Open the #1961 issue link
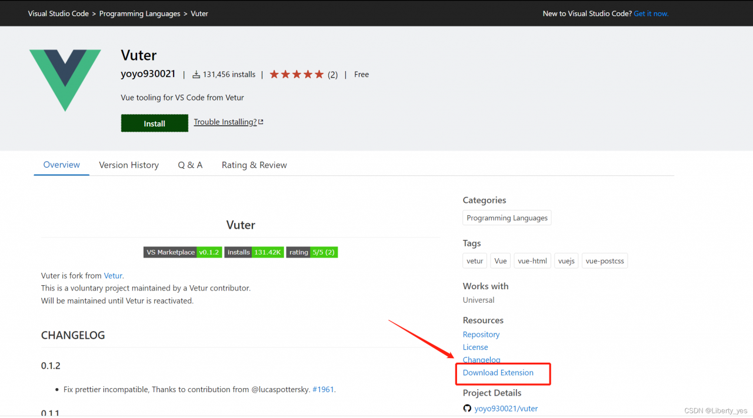753x418 pixels. coord(323,389)
